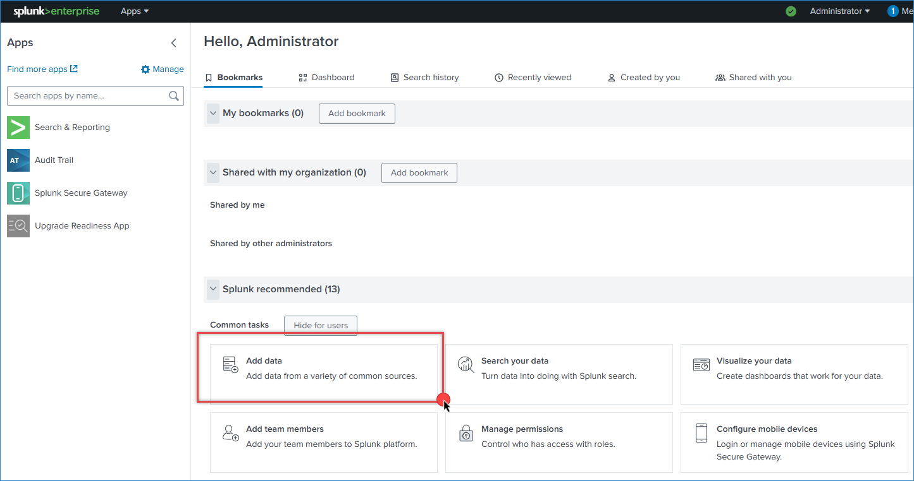
Task: Click the Shared by me heading
Action: point(237,205)
